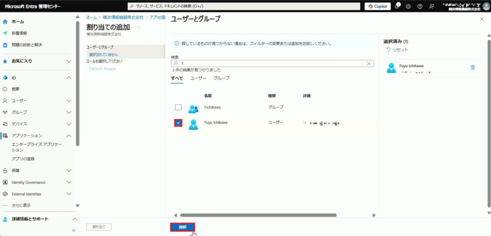Click the External Identities icon

coord(5,194)
